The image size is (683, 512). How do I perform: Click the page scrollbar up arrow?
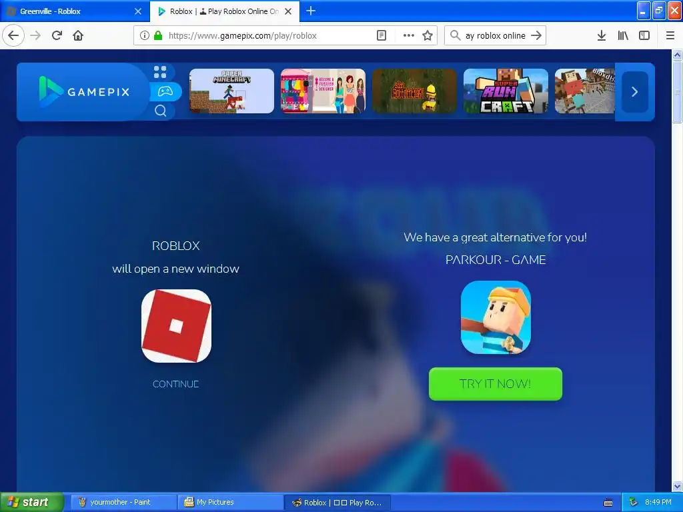click(x=678, y=55)
